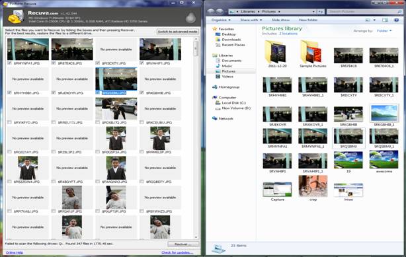The height and width of the screenshot is (257, 406).
Task: Click the Recuva file list scrollbar
Action: click(x=196, y=137)
